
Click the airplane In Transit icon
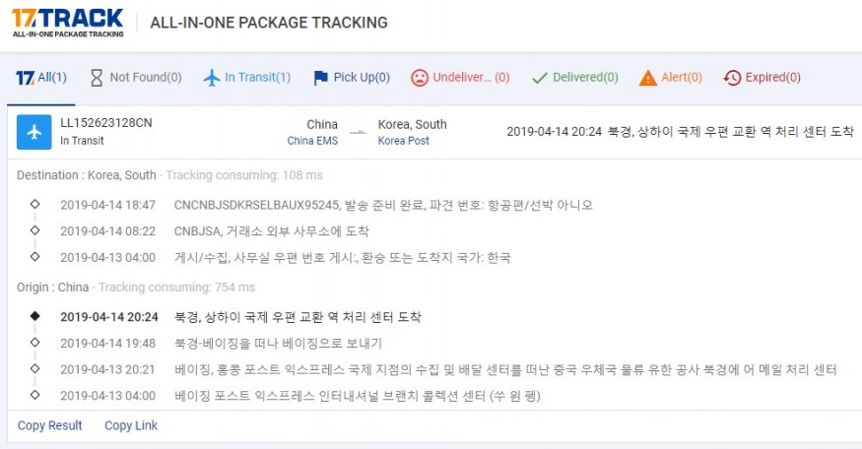pyautogui.click(x=212, y=78)
